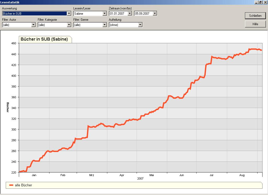Screen dimensions: 268x195
Task: Open the Aufteilung dropdown set to (ohne)
Action: point(140,25)
